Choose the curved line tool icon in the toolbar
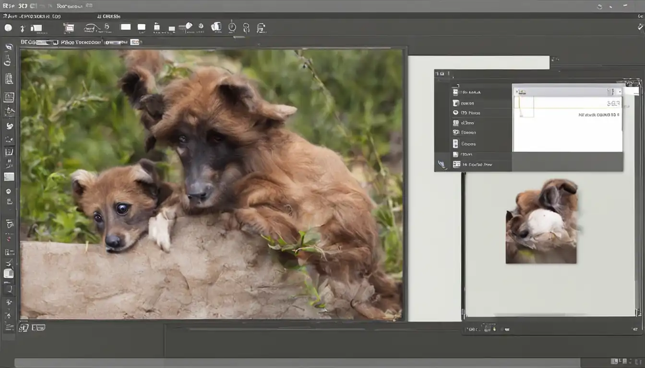 [92, 29]
